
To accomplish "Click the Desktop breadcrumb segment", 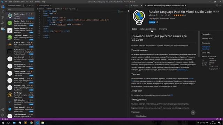I will tap(57, 9).
